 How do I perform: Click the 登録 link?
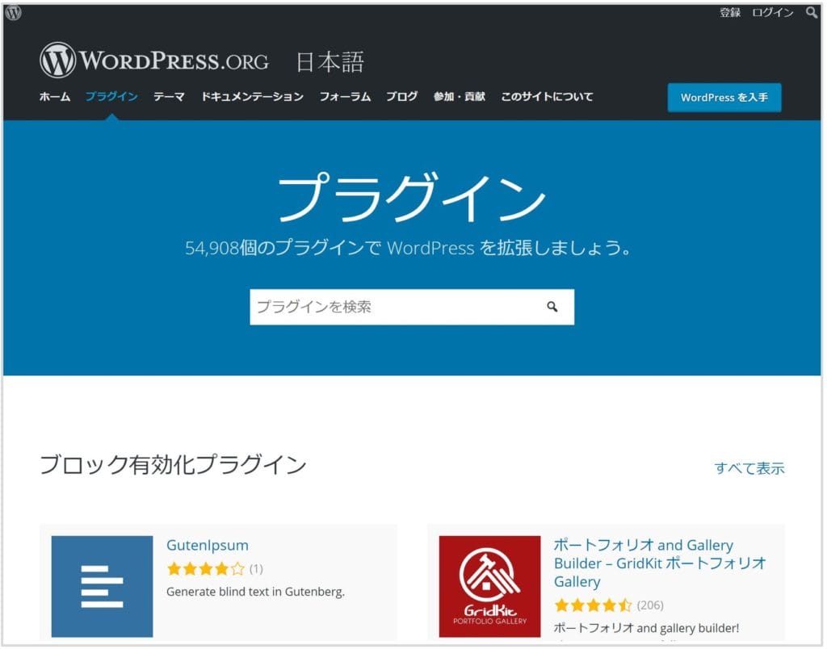click(730, 13)
